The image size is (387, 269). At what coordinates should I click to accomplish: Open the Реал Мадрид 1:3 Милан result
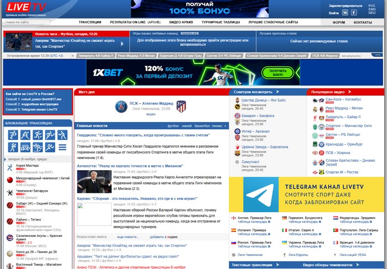pyautogui.click(x=136, y=56)
